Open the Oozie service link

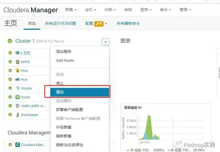click(25, 97)
